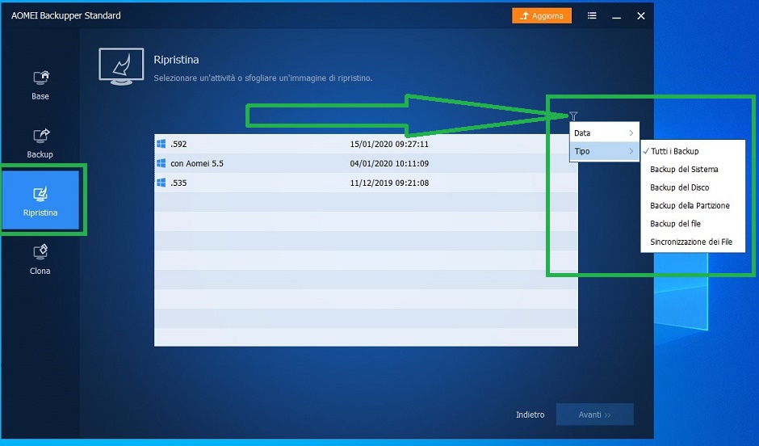Click the Windows icon next to .592
Viewport: 759px width, 446px height.
click(x=161, y=144)
